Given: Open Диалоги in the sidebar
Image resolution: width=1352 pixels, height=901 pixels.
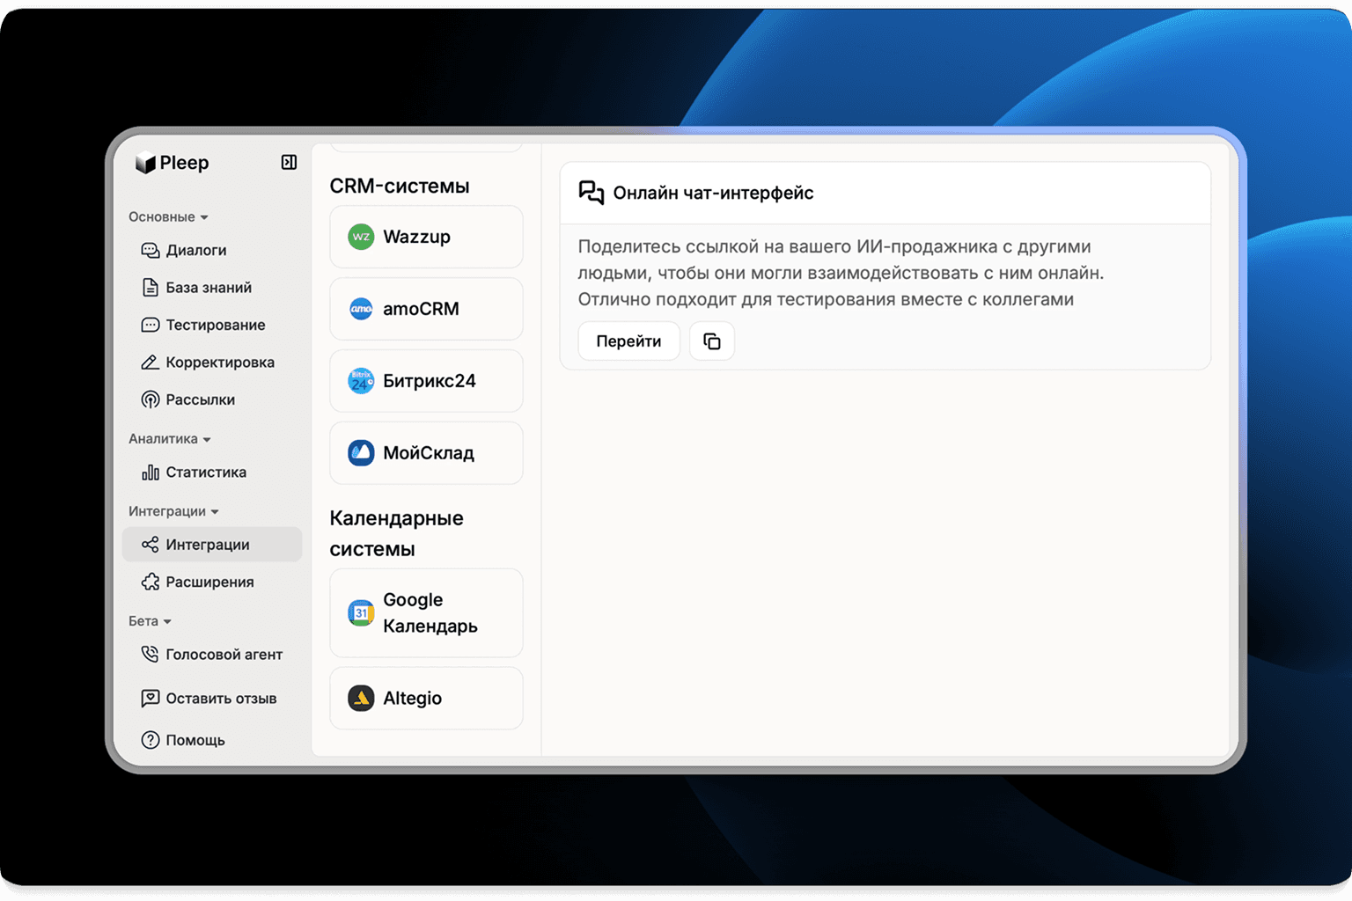Looking at the screenshot, I should [x=195, y=251].
